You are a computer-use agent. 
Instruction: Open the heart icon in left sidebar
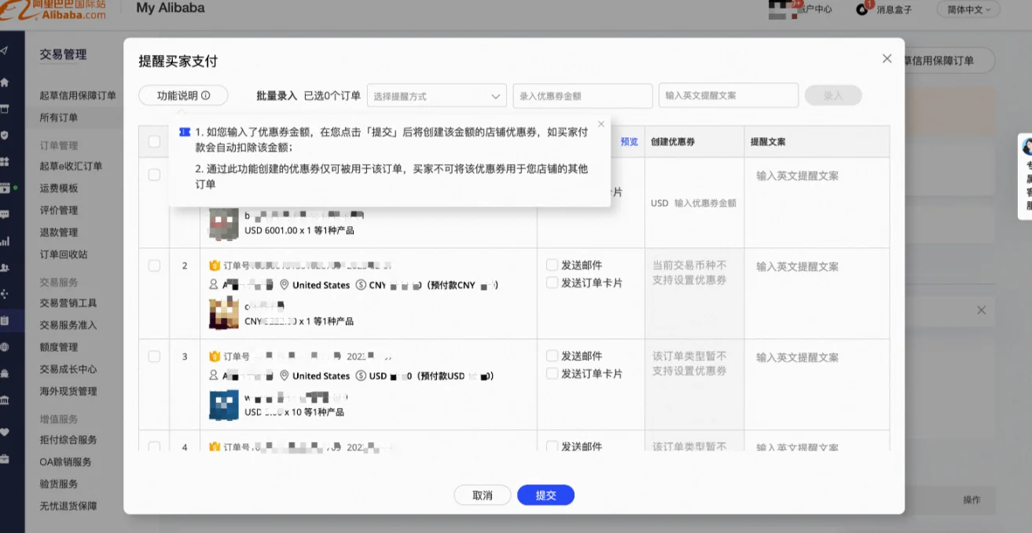point(5,432)
